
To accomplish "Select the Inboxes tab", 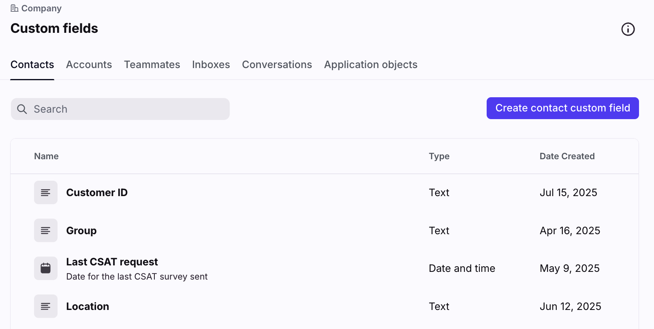I will click(x=211, y=65).
